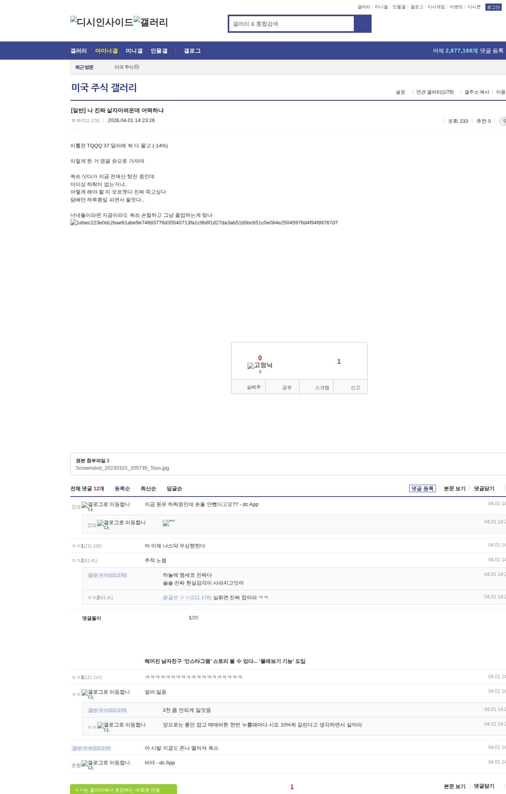506x794 pixels.
Task: Open 긴쇼's gallog icon on the 지금 원유 comment
Action: [106, 507]
